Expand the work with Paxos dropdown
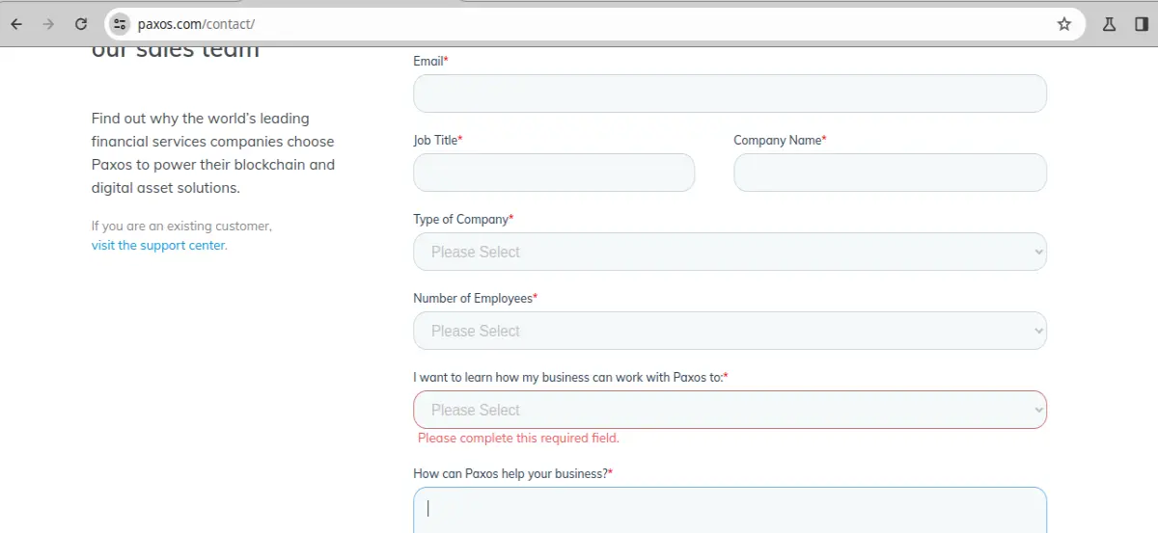 730,410
